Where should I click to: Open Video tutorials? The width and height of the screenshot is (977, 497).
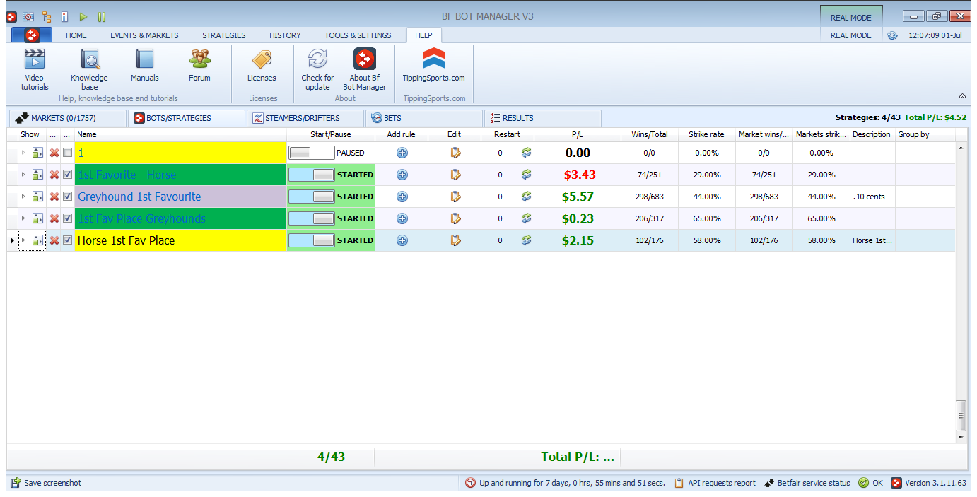pyautogui.click(x=35, y=69)
